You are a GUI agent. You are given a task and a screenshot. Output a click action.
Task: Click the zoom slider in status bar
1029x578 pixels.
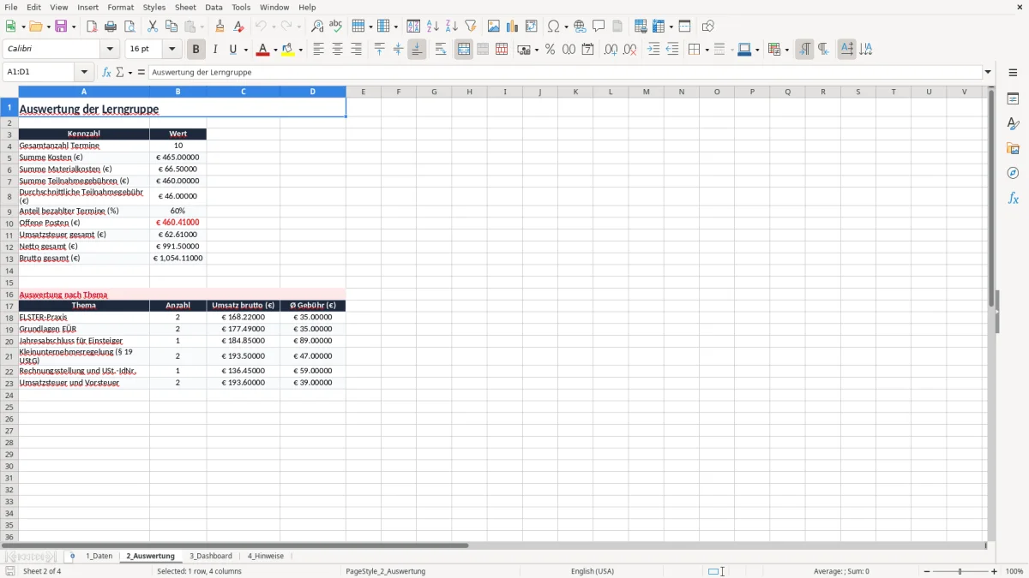coord(960,571)
